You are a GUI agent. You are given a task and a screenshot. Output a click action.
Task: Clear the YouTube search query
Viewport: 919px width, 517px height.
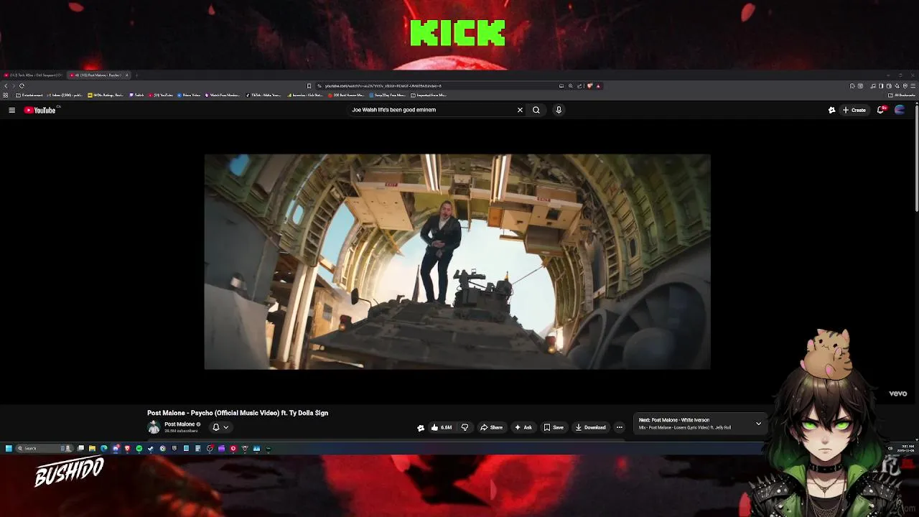tap(520, 110)
